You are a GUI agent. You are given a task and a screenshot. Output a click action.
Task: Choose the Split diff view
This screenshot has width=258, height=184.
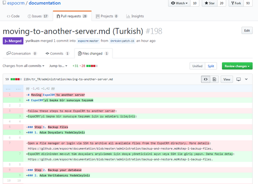pyautogui.click(x=211, y=66)
